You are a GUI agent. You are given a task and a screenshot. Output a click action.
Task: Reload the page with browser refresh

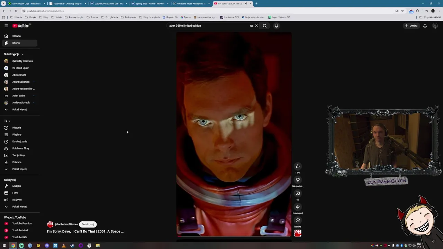(x=16, y=11)
